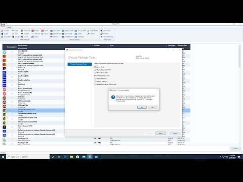
Task: Click Close button in Setup Store window
Action: (235, 149)
